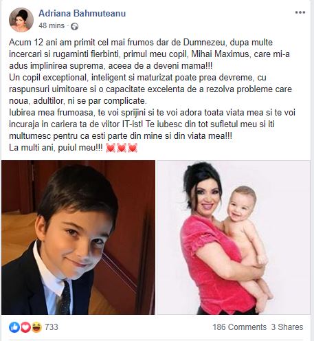Click the red Love reaction icon
This screenshot has height=341, width=314.
click(25, 327)
